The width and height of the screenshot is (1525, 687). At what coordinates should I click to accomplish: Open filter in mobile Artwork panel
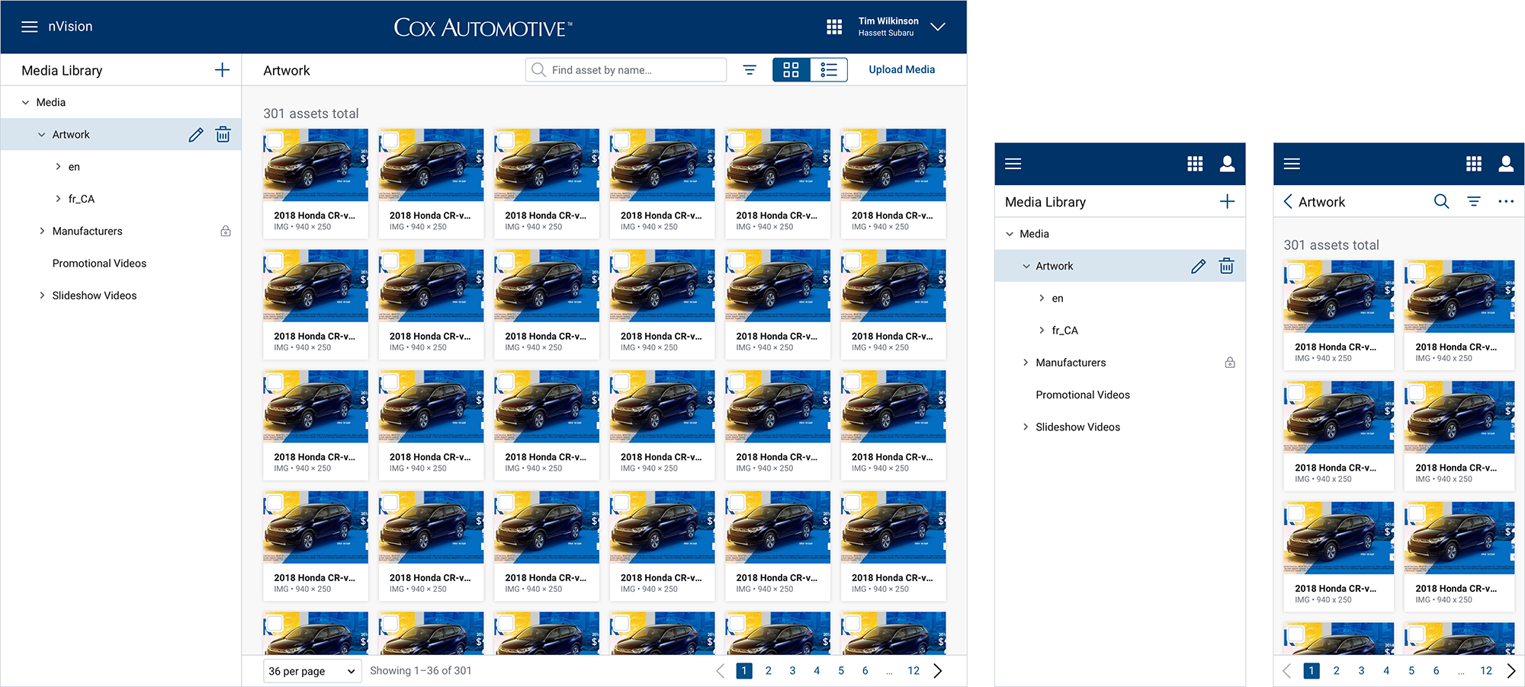[1474, 202]
